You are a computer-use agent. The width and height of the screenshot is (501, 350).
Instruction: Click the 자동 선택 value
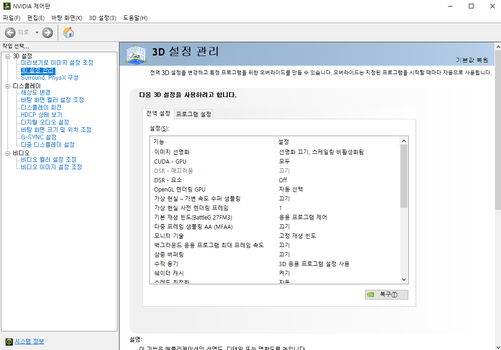tap(291, 189)
